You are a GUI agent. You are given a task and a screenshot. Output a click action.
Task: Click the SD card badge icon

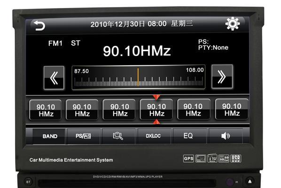point(224,158)
